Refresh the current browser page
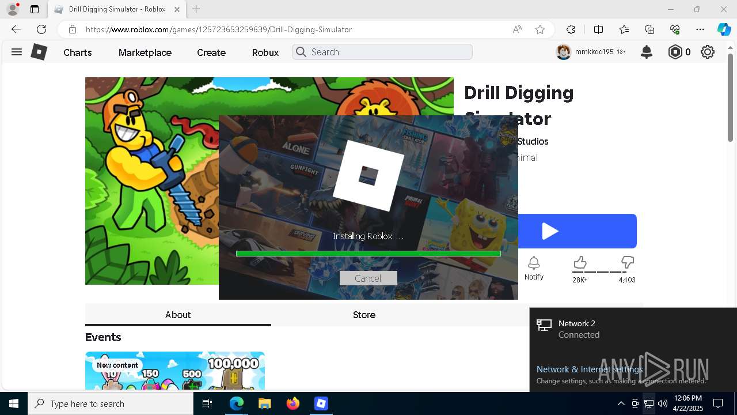The image size is (737, 415). (x=41, y=29)
